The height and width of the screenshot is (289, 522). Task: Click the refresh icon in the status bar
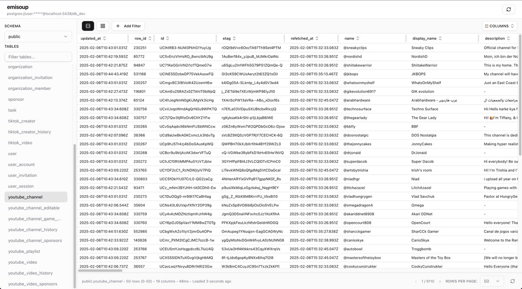tap(512, 281)
